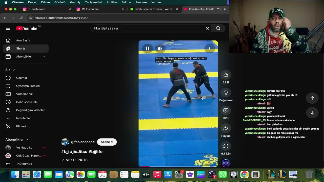Open Geçmiş watch history
This screenshot has height=182, width=324.
click(x=26, y=78)
